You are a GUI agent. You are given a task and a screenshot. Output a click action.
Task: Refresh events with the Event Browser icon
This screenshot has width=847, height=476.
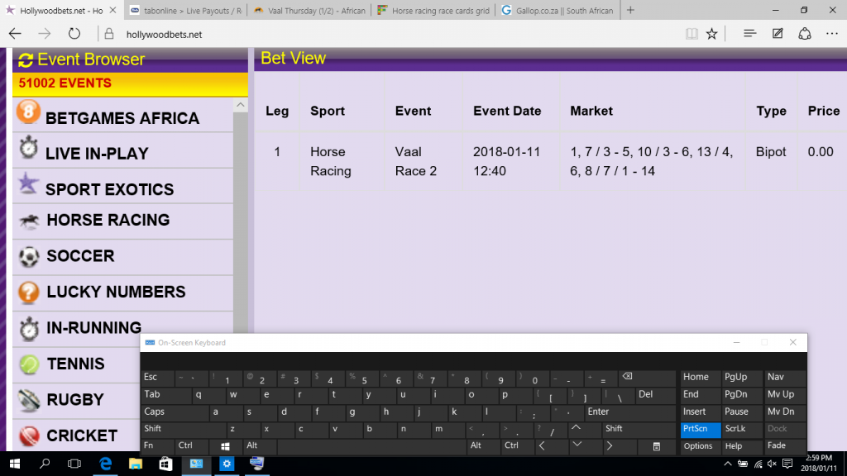pyautogui.click(x=26, y=59)
